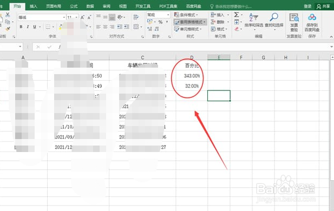Click the 共享 share button
The width and height of the screenshot is (334, 211).
(x=323, y=6)
